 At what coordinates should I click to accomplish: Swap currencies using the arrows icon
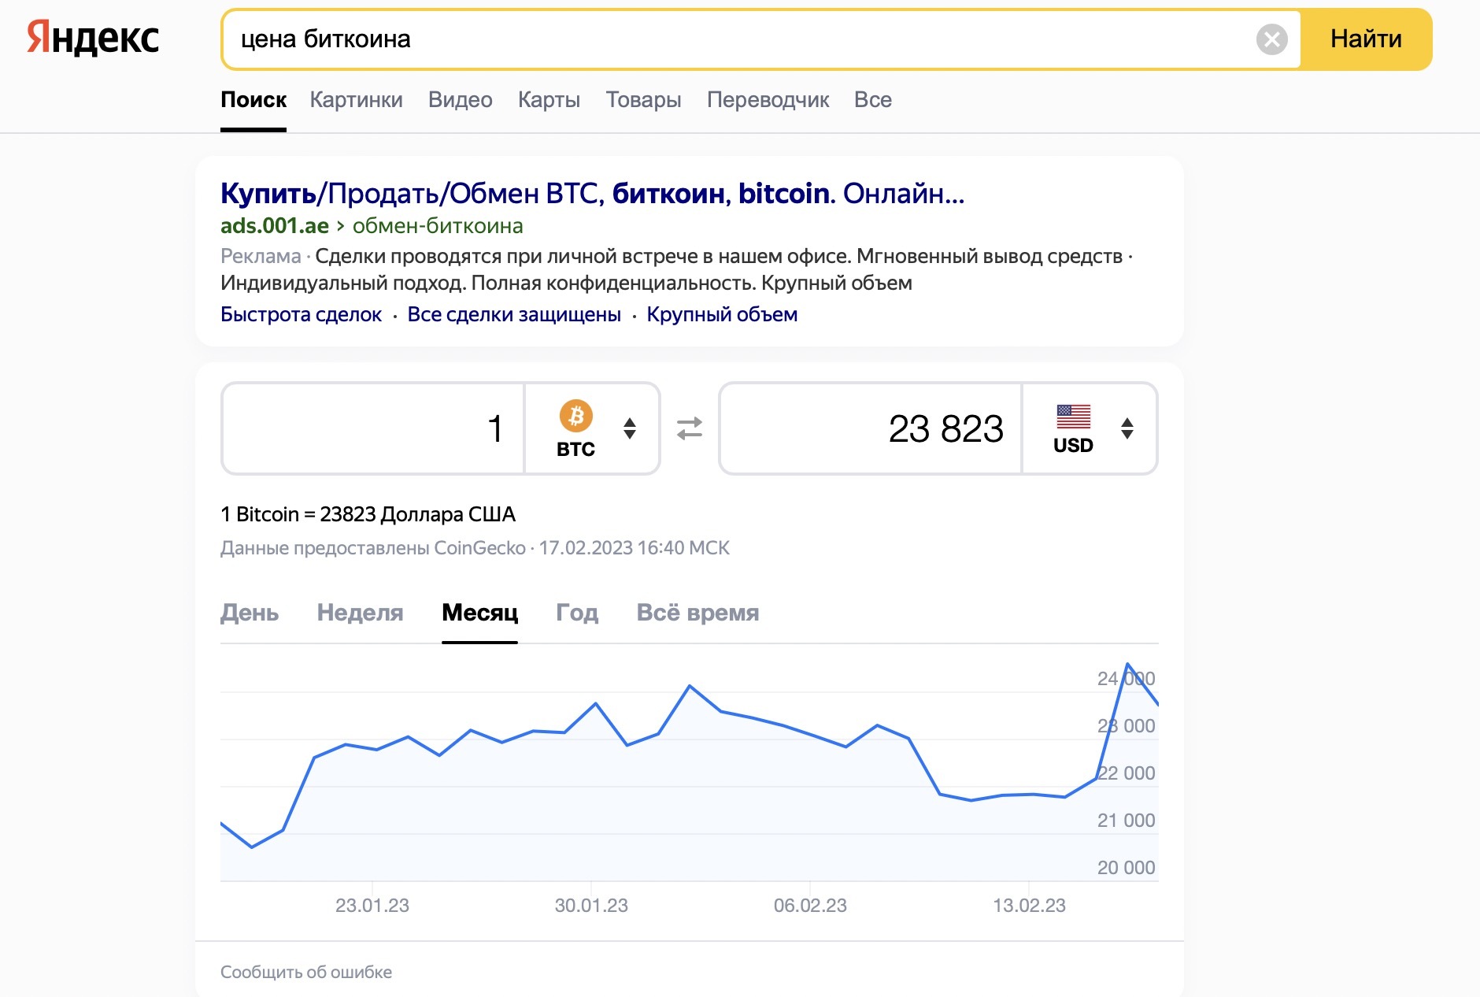point(690,428)
